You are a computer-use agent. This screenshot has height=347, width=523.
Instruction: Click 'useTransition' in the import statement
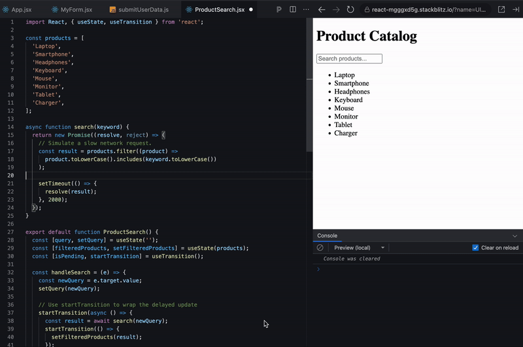(x=131, y=22)
